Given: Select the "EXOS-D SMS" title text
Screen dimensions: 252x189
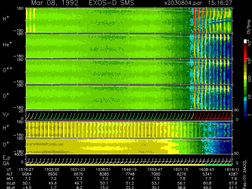Looking at the screenshot, I should point(112,3).
